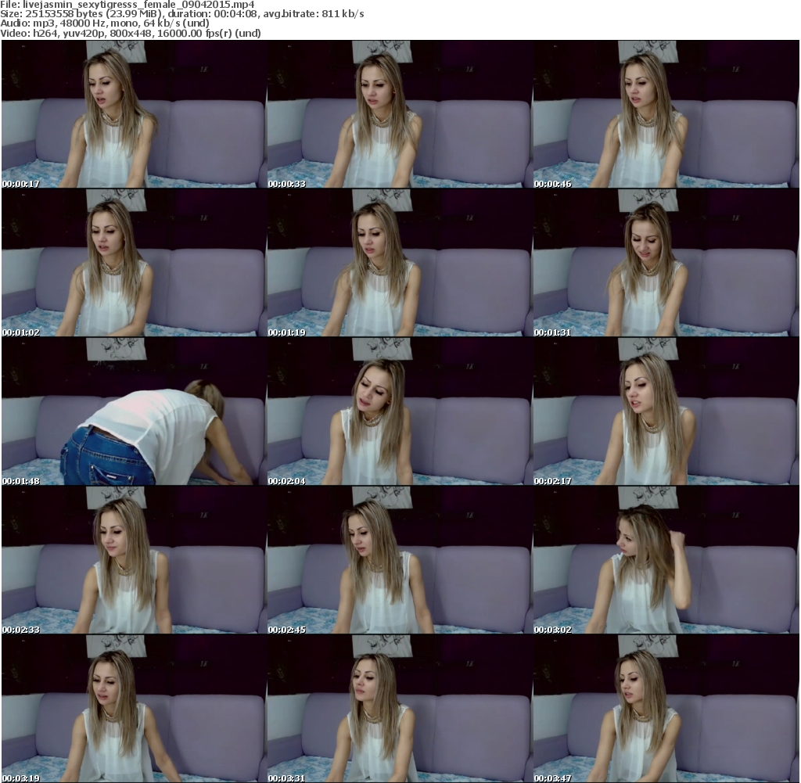Choose the frame marked 00:03:31
801x783 pixels.
point(400,709)
